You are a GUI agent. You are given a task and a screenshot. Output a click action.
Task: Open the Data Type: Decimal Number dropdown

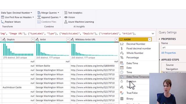click(16, 13)
